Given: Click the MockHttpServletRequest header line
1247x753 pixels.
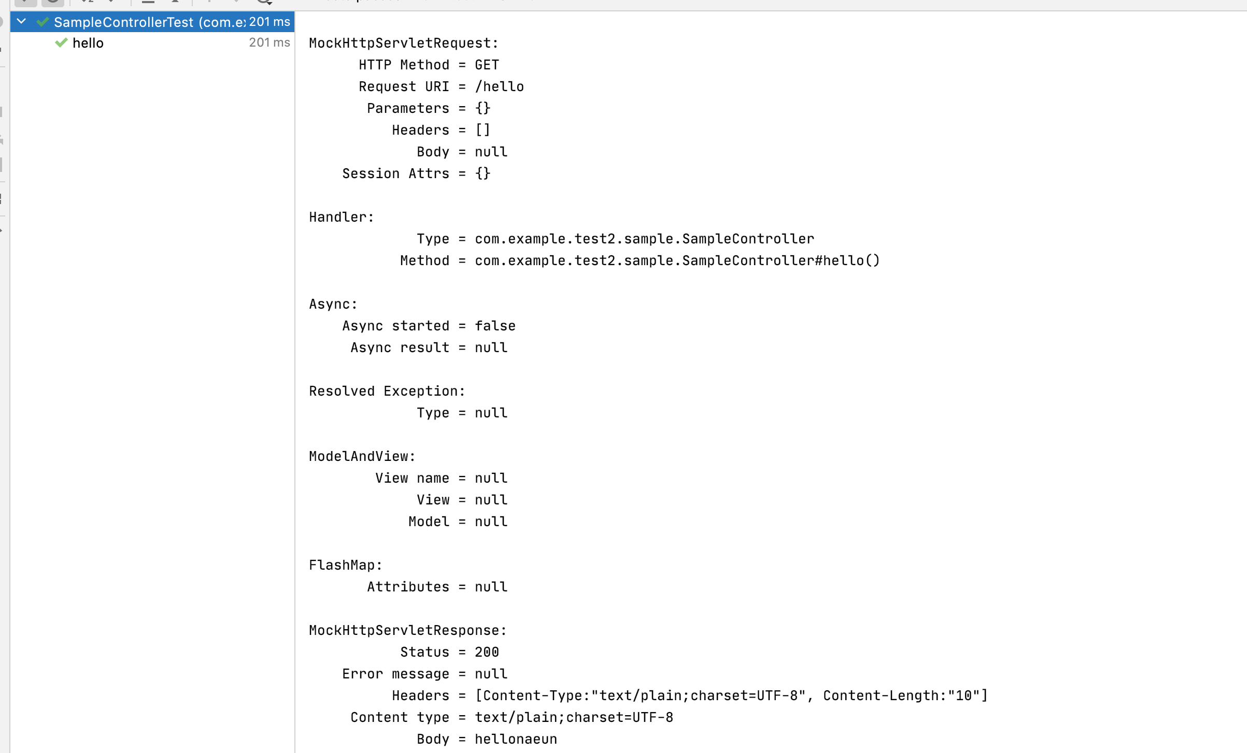Looking at the screenshot, I should point(403,43).
